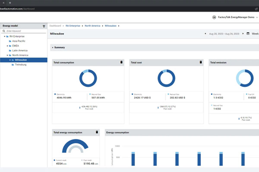Click the down arrow trend in Total consumption
Screen dimensions: 259x172
click(x=80, y=107)
